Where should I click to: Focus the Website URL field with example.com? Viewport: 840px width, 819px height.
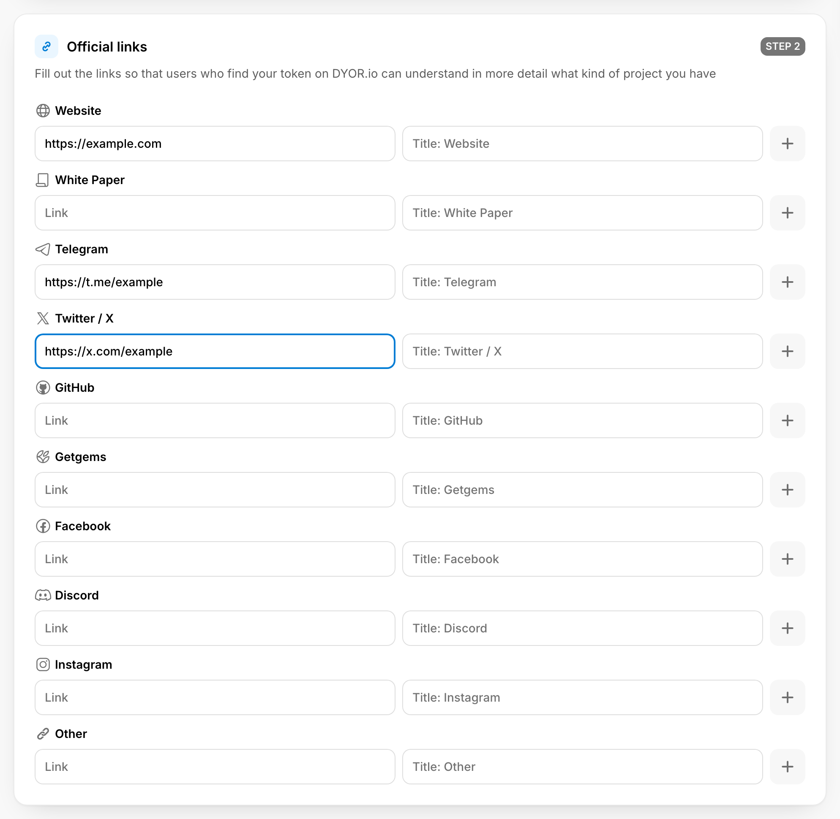215,144
